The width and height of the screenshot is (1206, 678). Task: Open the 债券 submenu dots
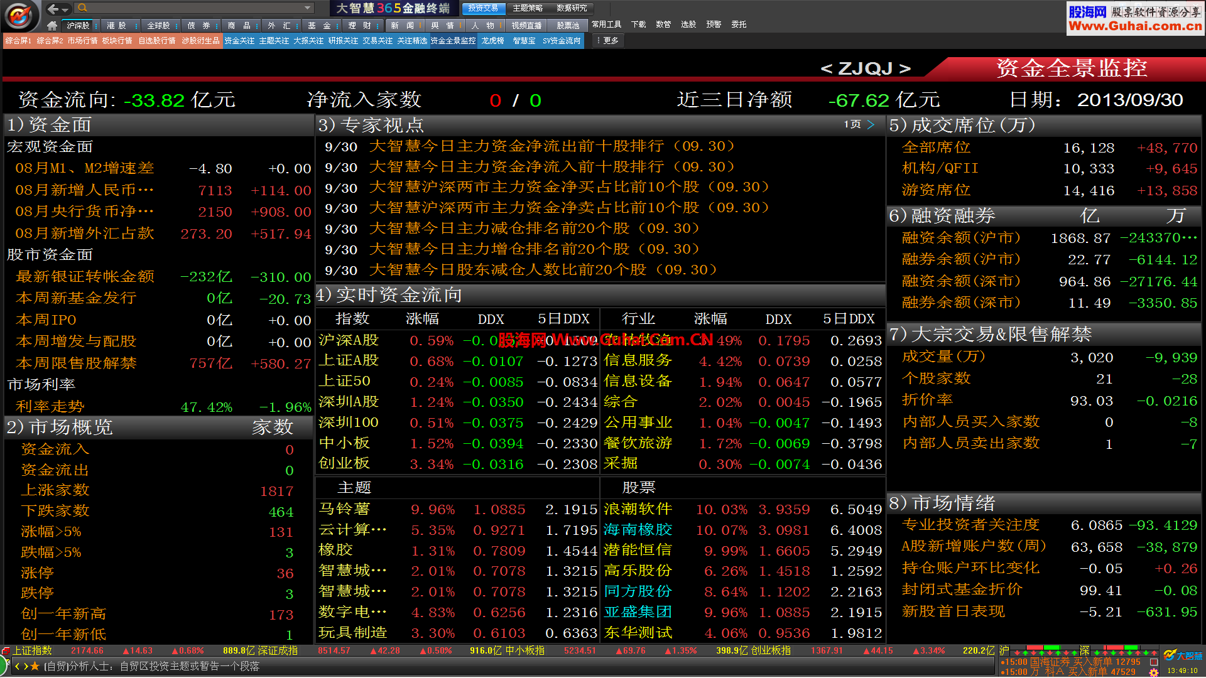point(217,26)
